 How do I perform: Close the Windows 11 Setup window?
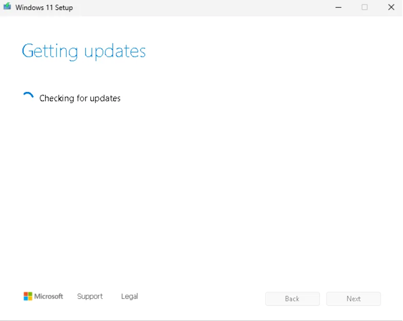click(x=391, y=7)
